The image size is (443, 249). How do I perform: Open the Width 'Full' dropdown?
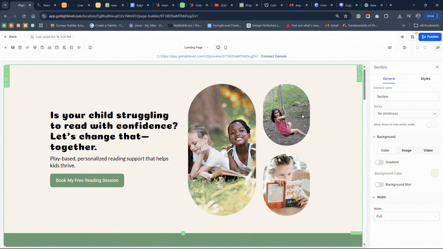(x=406, y=216)
